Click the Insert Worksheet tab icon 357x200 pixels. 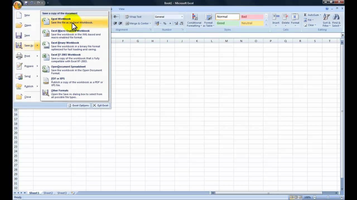[x=73, y=193]
